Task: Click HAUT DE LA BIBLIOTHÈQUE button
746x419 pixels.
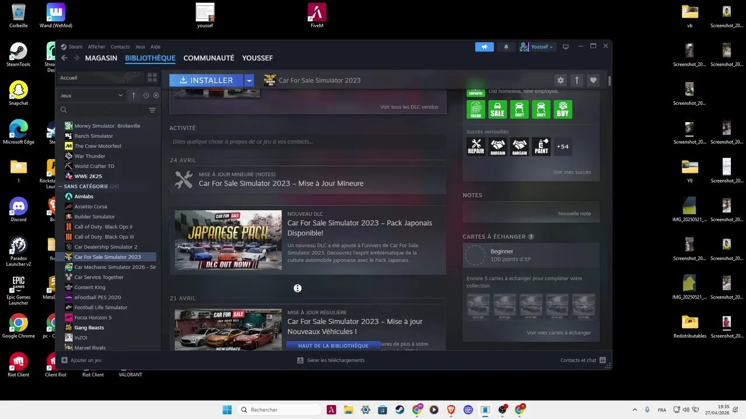Action: 333,346
